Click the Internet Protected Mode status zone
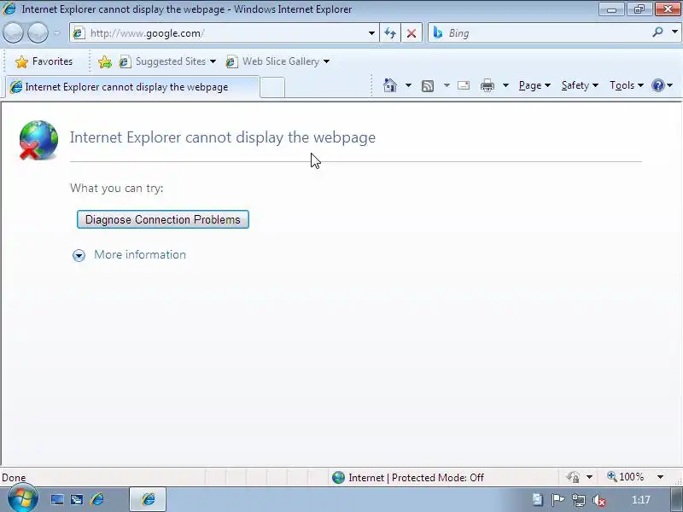This screenshot has width=683, height=512. pyautogui.click(x=408, y=478)
